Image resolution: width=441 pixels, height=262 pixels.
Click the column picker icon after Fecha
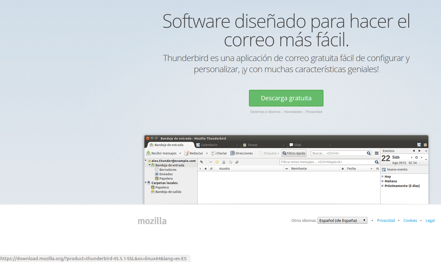pyautogui.click(x=377, y=168)
